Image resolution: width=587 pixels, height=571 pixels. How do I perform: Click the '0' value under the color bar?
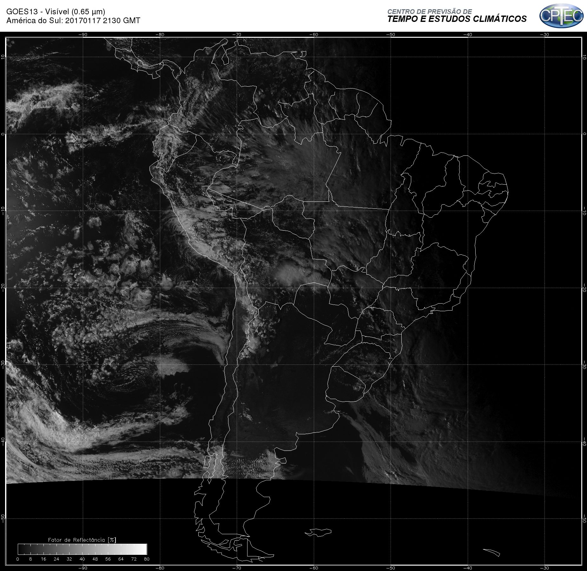[x=18, y=559]
